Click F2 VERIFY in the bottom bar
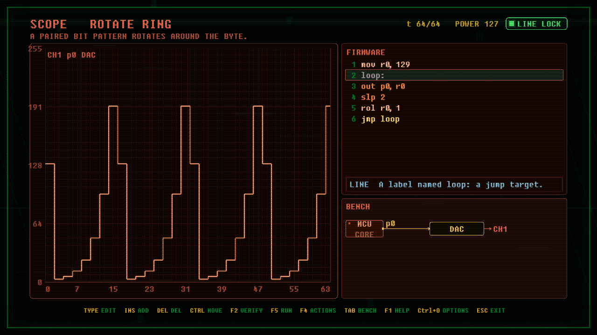The image size is (597, 335). [246, 310]
